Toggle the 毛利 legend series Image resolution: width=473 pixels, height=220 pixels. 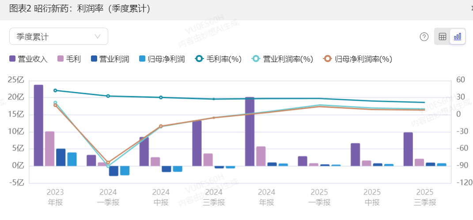point(69,59)
